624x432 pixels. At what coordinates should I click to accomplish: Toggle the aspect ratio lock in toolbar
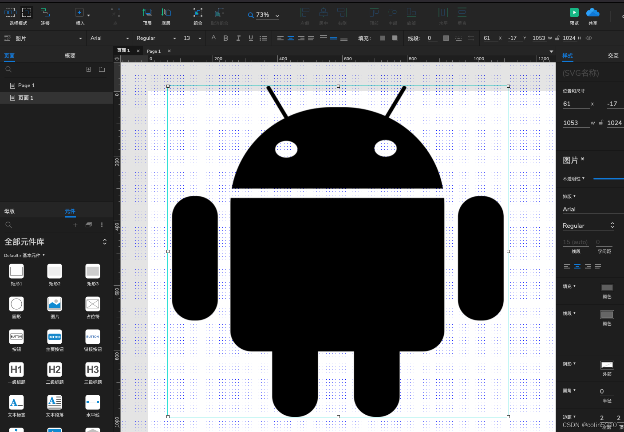coord(557,38)
